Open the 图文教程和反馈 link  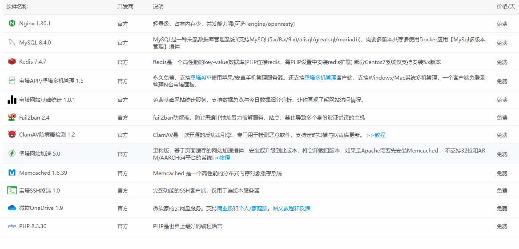(291, 208)
